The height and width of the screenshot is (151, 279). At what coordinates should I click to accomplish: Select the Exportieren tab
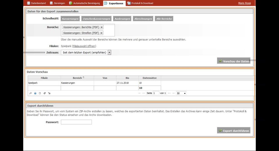(114, 3)
